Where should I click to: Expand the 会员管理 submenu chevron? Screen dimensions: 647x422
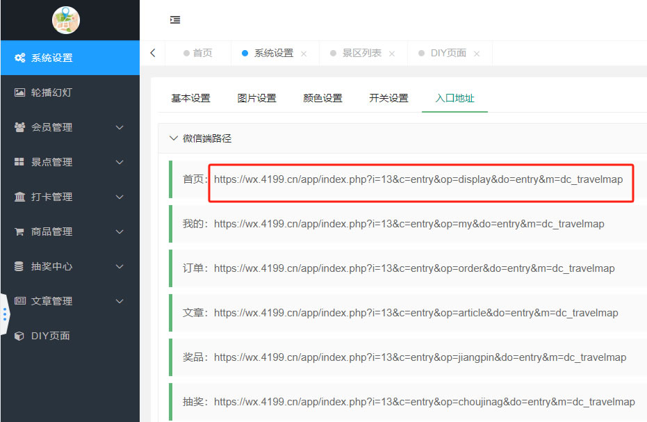(120, 127)
